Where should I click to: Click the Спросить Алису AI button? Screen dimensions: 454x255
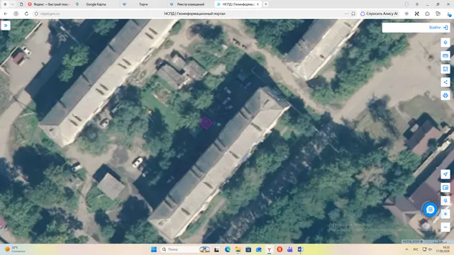pos(379,13)
